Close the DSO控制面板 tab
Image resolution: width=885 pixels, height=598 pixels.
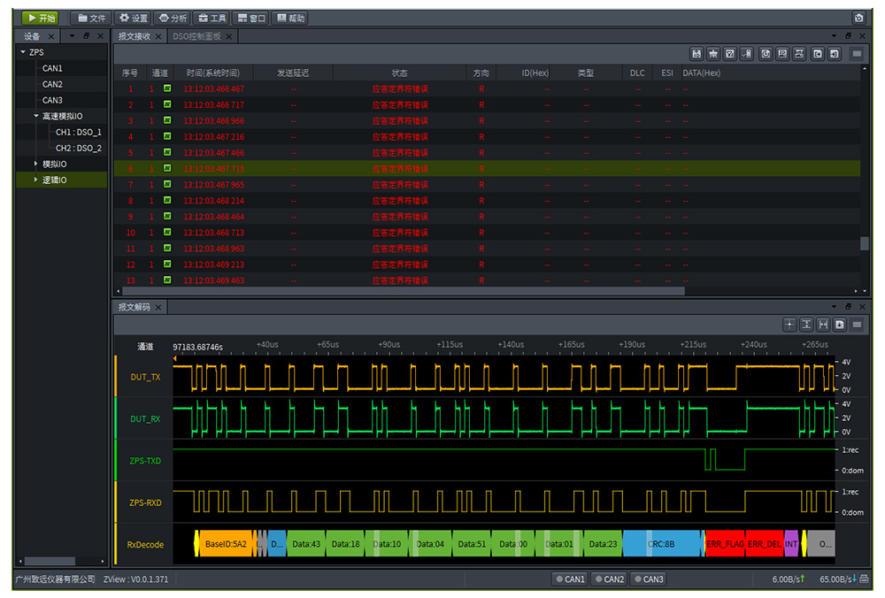click(x=228, y=36)
